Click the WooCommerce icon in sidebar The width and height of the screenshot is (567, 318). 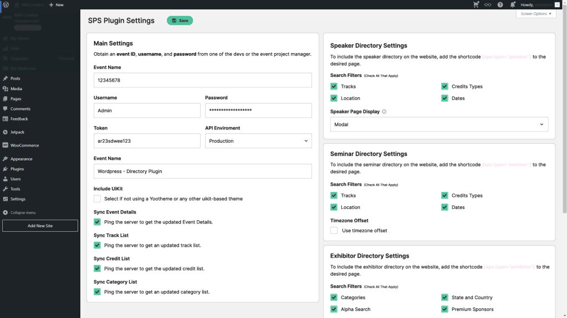6,145
